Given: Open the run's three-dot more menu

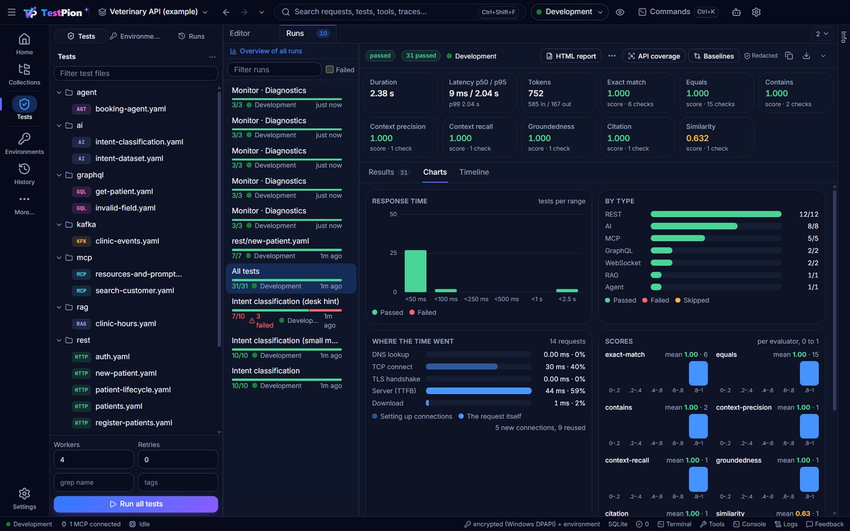Looking at the screenshot, I should coord(612,56).
